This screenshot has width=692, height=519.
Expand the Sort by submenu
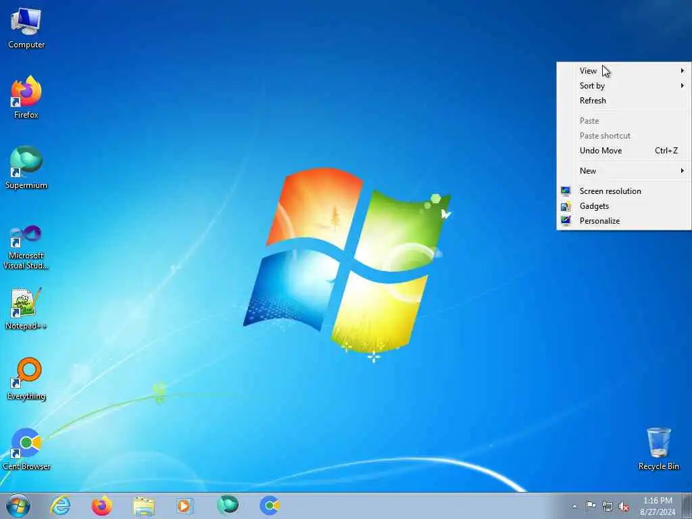click(624, 86)
